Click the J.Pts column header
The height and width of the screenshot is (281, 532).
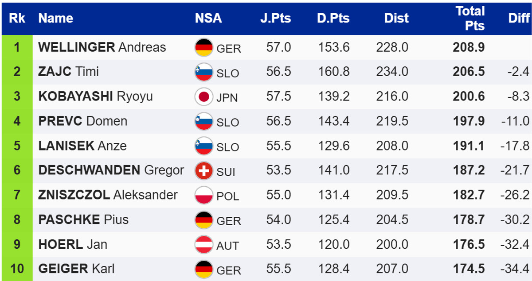pyautogui.click(x=275, y=18)
